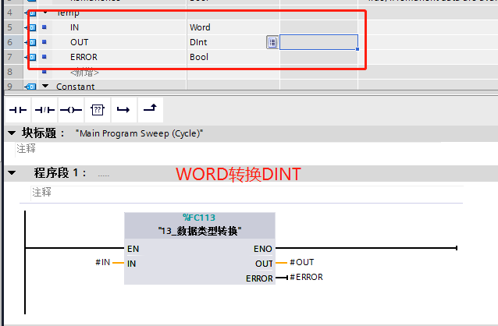Insert an output coil instruction
Image resolution: width=498 pixels, height=326 pixels.
point(71,110)
